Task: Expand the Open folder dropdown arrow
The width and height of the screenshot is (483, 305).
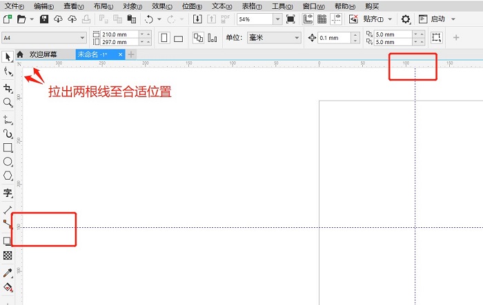Action: 32,19
